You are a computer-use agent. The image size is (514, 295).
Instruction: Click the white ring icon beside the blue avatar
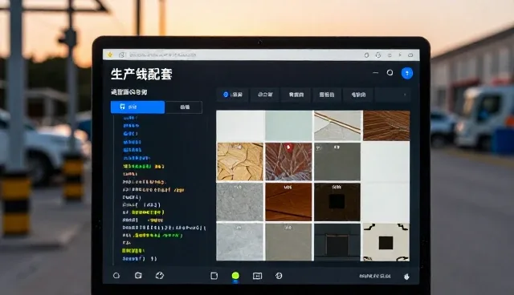pos(390,73)
